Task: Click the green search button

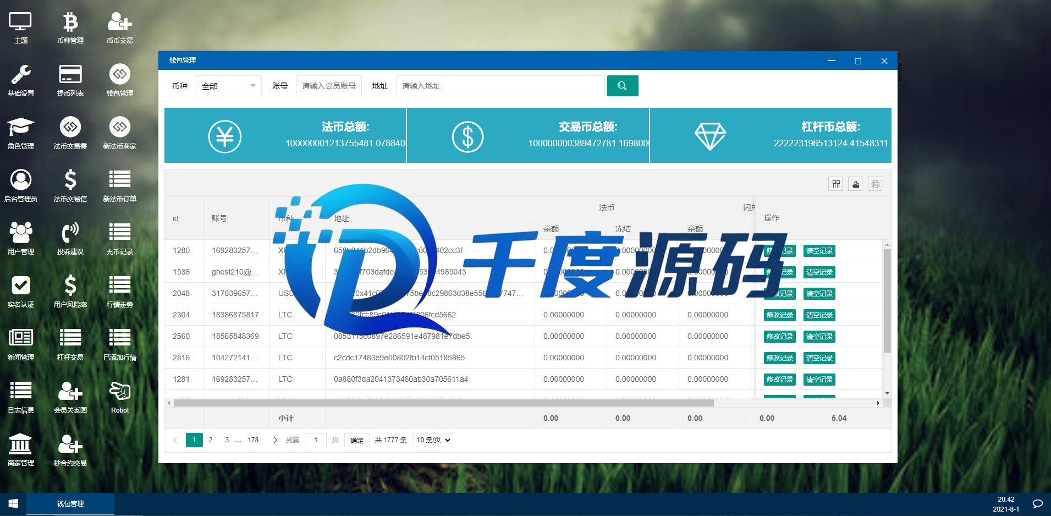Action: [623, 86]
